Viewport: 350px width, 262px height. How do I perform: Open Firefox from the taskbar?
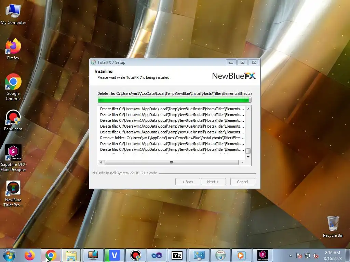[x=30, y=255]
